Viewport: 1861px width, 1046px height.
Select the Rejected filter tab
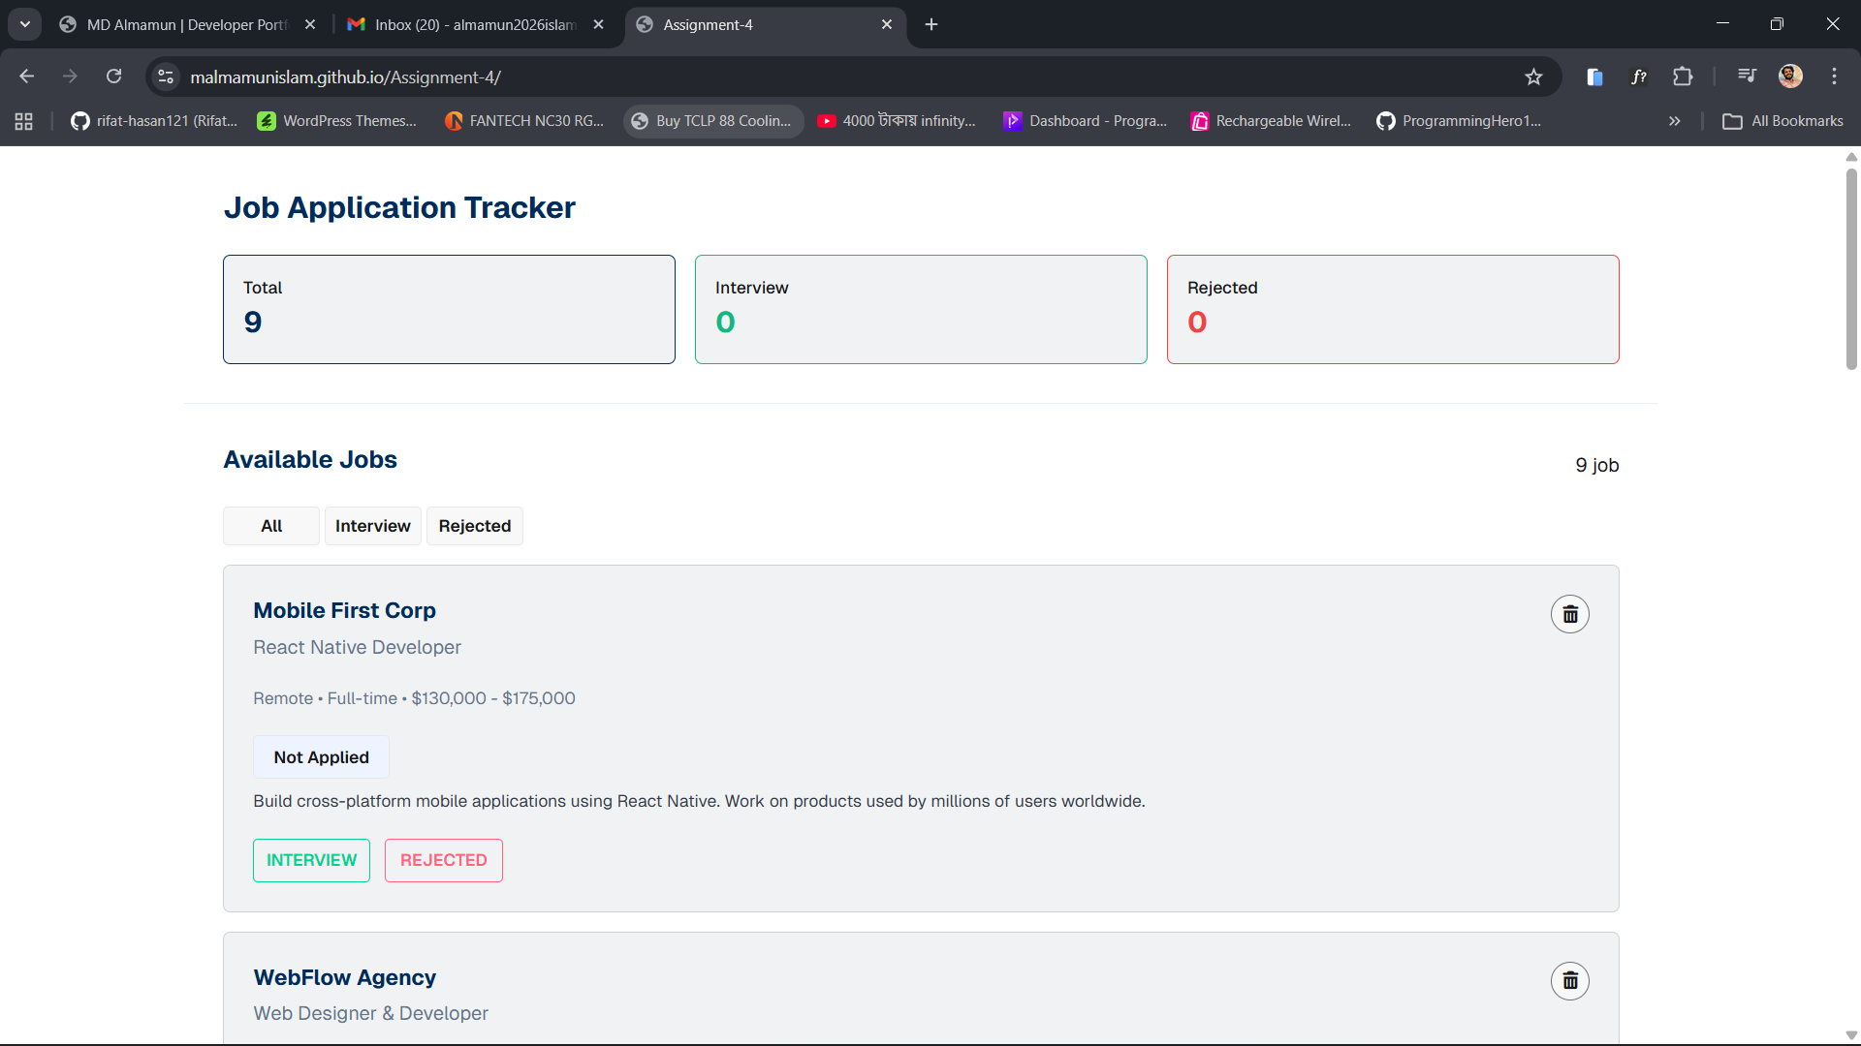coord(474,526)
